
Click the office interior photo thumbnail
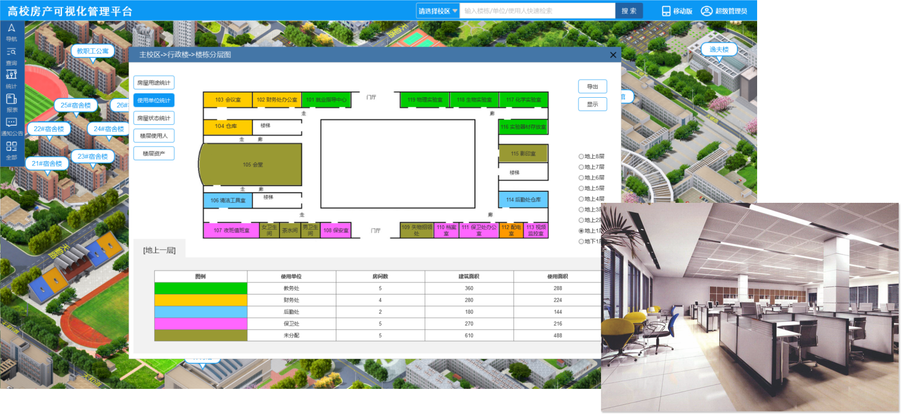coord(750,307)
